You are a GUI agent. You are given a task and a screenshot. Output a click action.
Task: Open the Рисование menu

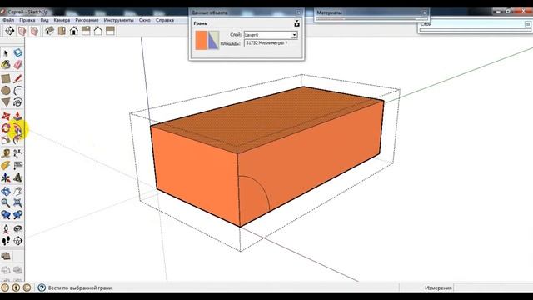pyautogui.click(x=87, y=20)
